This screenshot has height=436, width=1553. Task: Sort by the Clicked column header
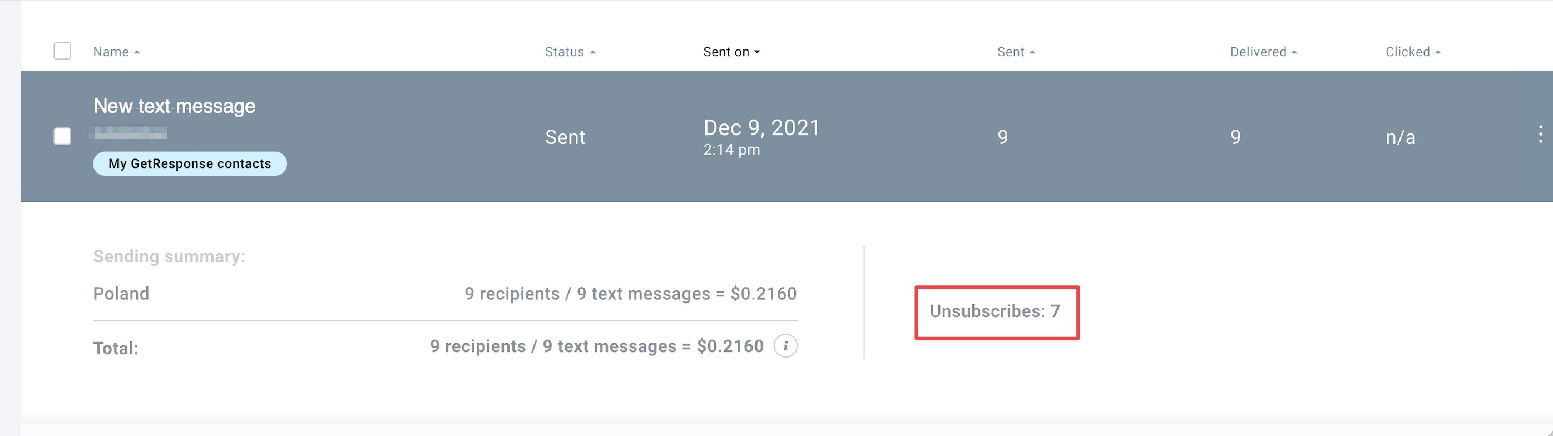click(1407, 52)
